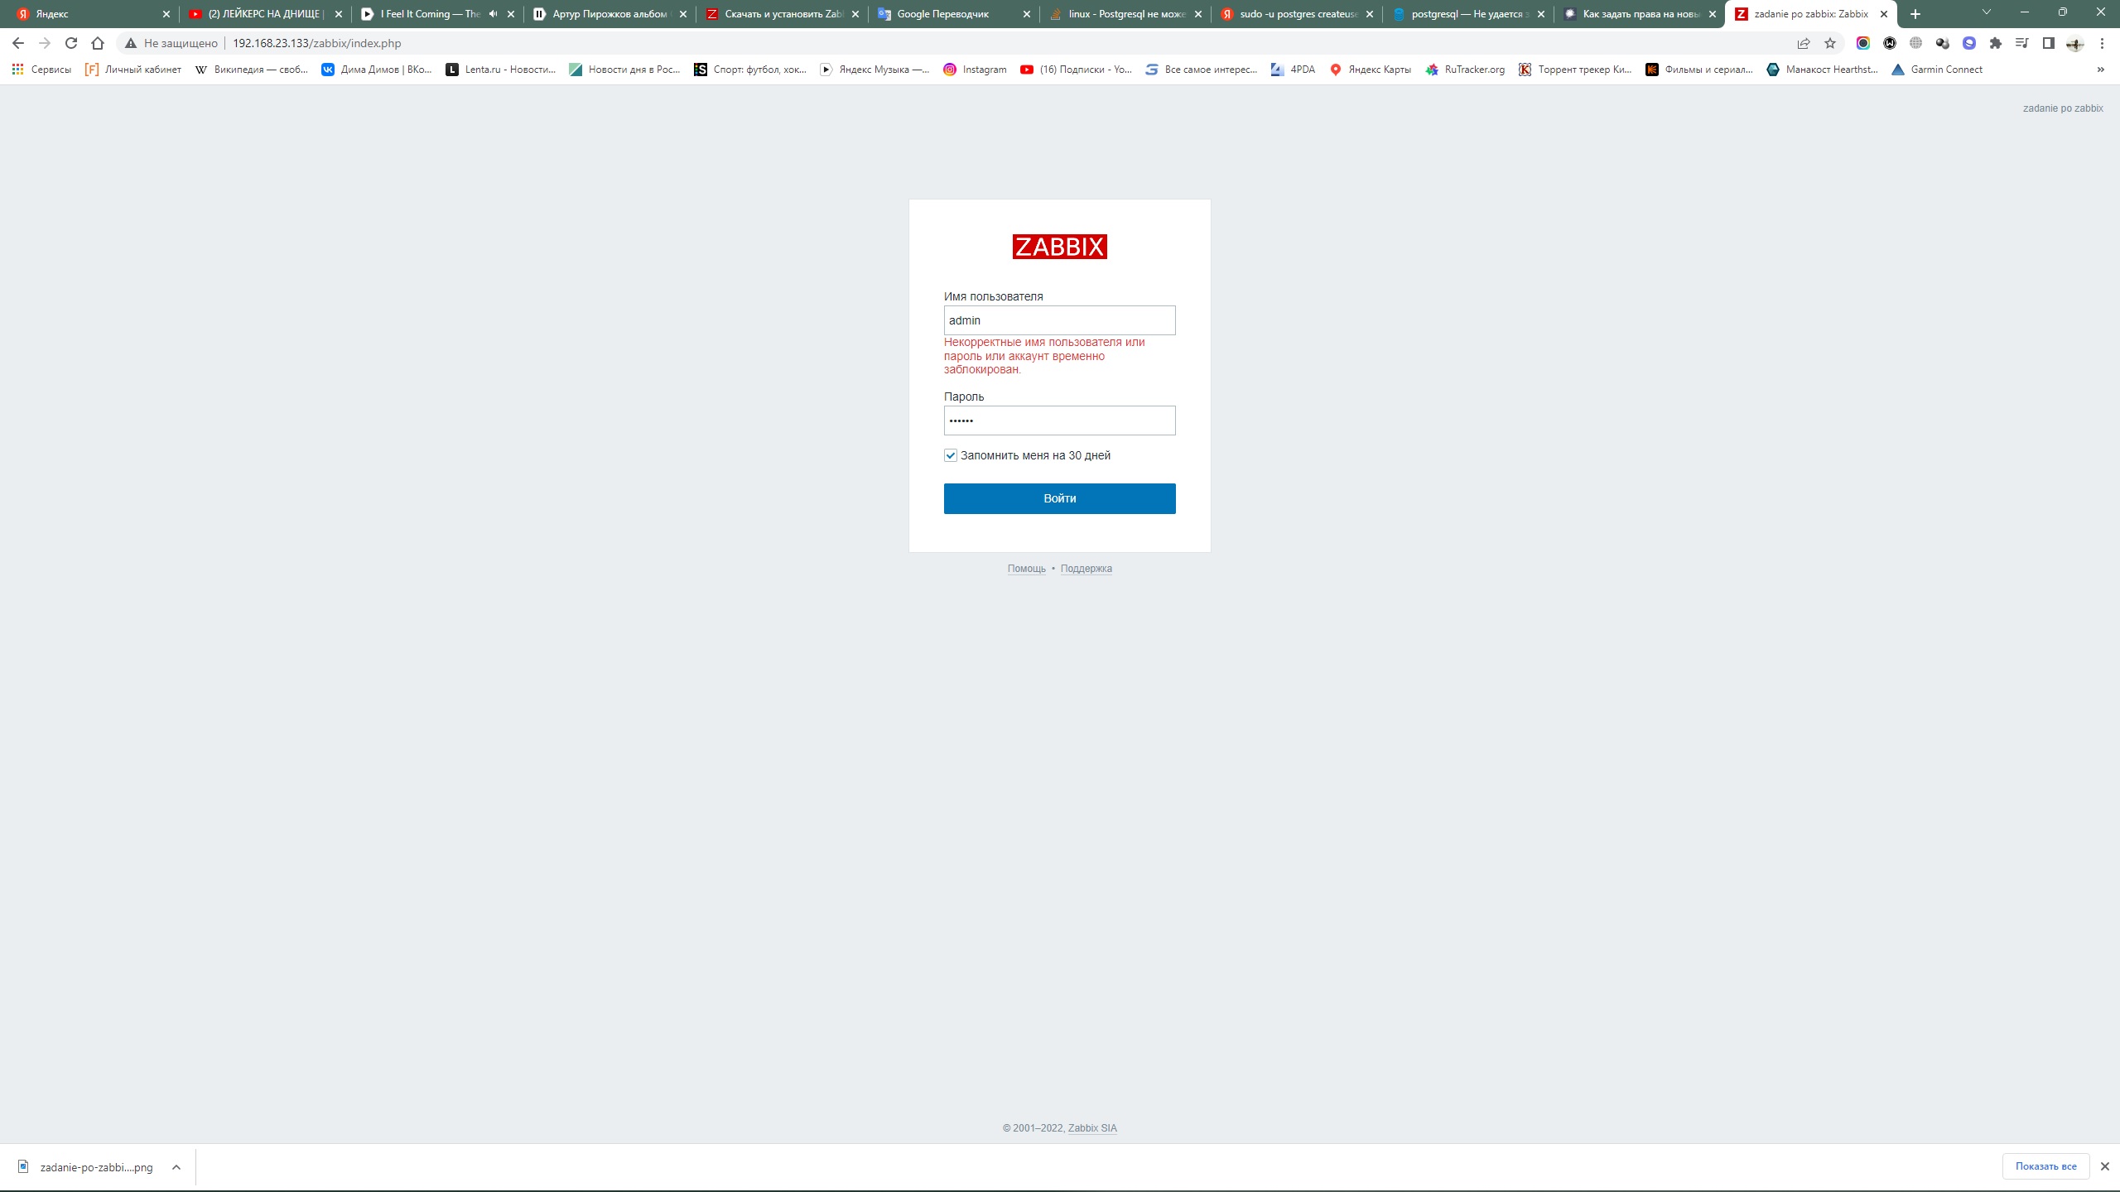2120x1192 pixels.
Task: Open the Instagram bookmark
Action: [975, 70]
